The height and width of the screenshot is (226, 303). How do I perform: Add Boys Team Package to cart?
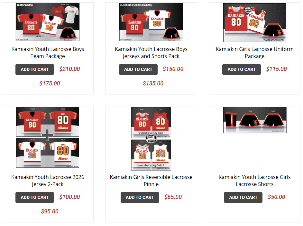[35, 69]
